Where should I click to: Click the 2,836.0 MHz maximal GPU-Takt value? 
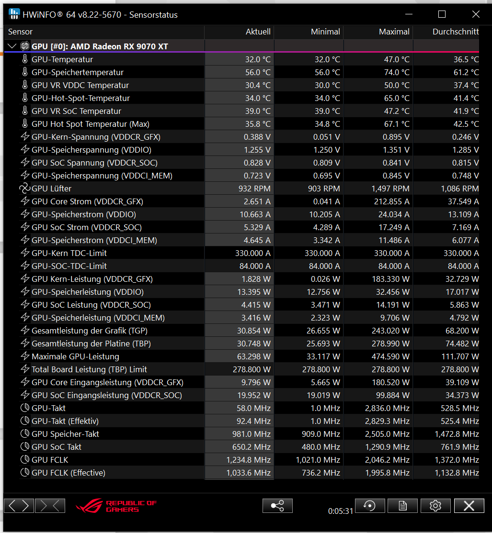(388, 408)
